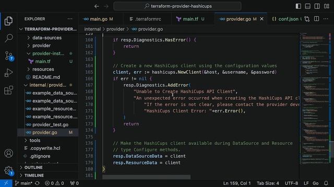Open the Run and Debug view
The height and width of the screenshot is (187, 334).
pos(8,73)
